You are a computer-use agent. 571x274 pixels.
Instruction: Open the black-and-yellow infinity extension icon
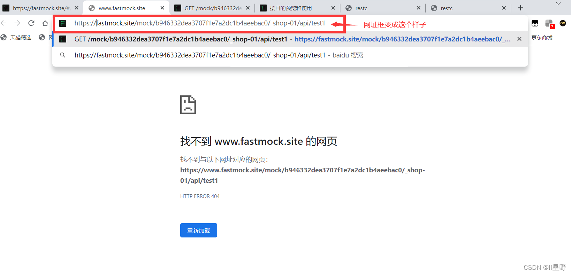563,23
